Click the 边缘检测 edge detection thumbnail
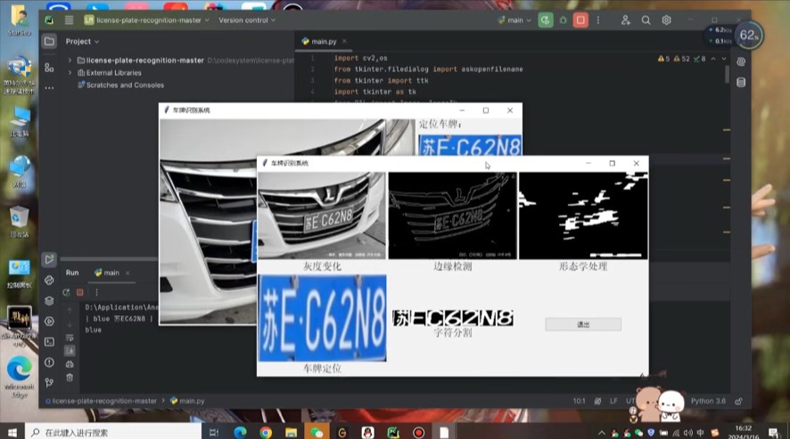Screen dimensions: 790x439 point(452,215)
